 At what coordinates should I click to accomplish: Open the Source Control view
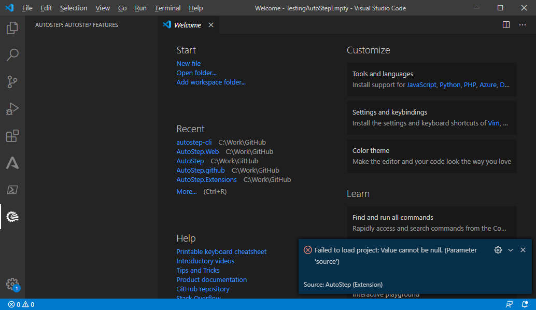click(x=12, y=82)
